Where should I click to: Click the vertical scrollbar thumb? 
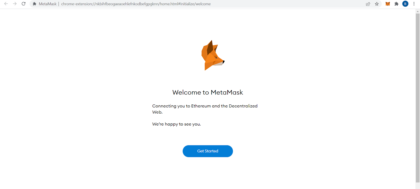(418, 98)
